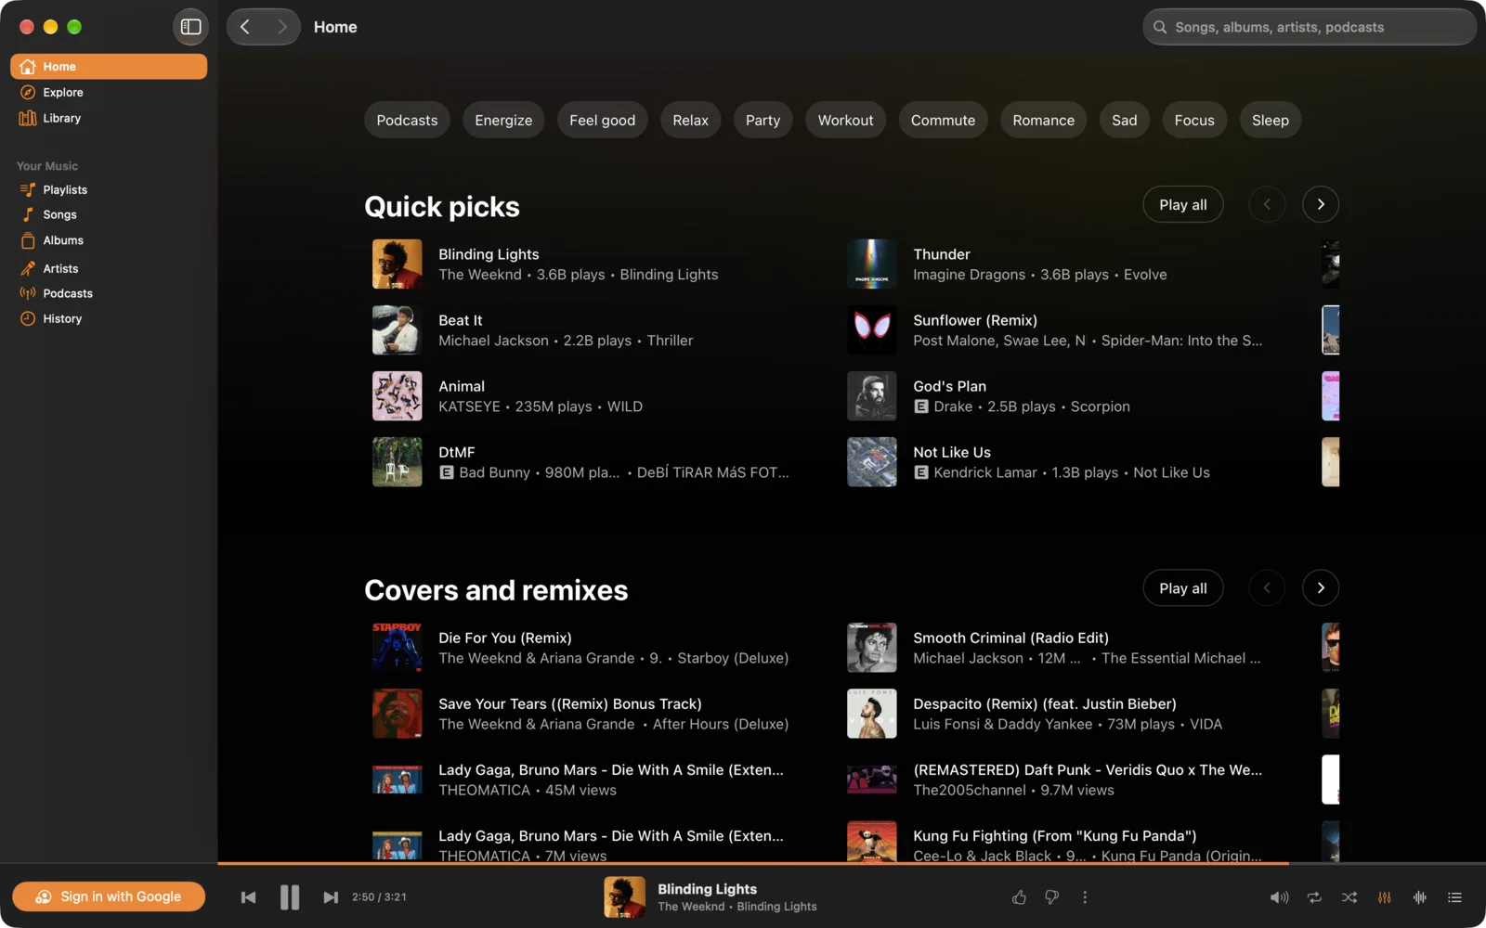Pause the current song
This screenshot has width=1486, height=928.
coord(290,897)
